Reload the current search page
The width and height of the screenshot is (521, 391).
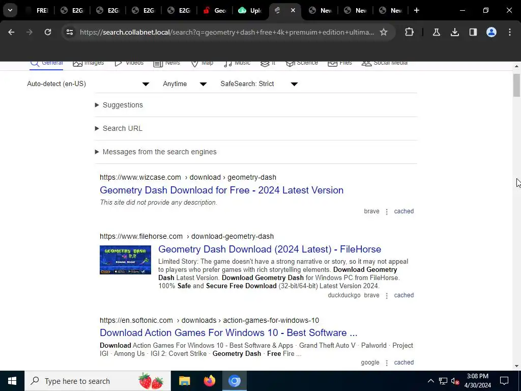[x=48, y=32]
